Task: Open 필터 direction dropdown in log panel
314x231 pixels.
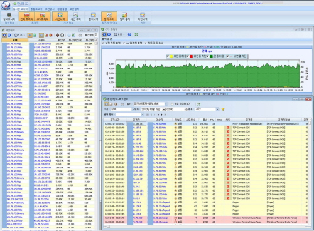Action: click(x=166, y=104)
